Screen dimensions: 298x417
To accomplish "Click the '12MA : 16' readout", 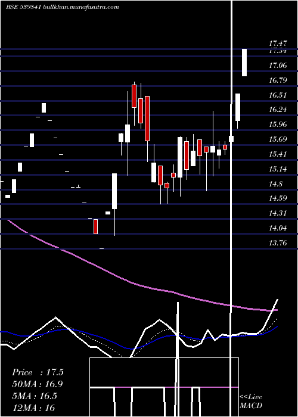I will point(33,407).
